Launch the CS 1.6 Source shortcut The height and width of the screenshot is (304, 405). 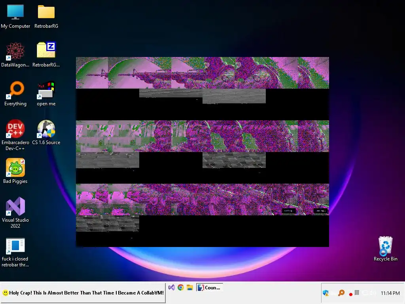(46, 132)
